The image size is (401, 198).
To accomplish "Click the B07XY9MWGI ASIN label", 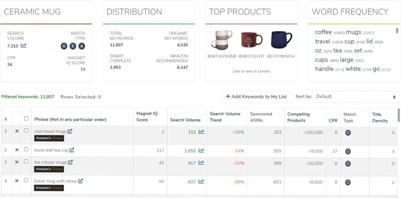I will (x=281, y=56).
